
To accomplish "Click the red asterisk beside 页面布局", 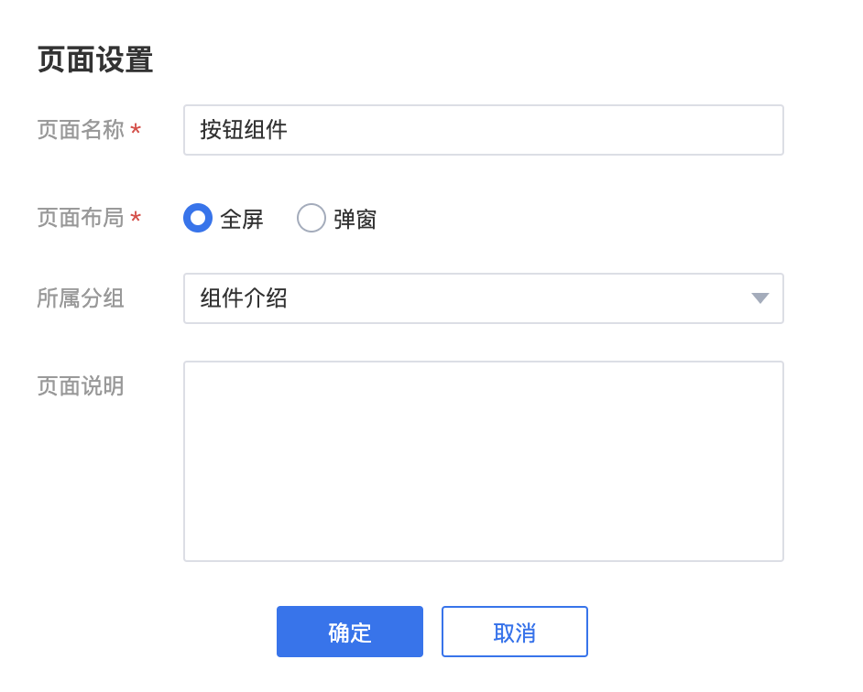I will [136, 218].
